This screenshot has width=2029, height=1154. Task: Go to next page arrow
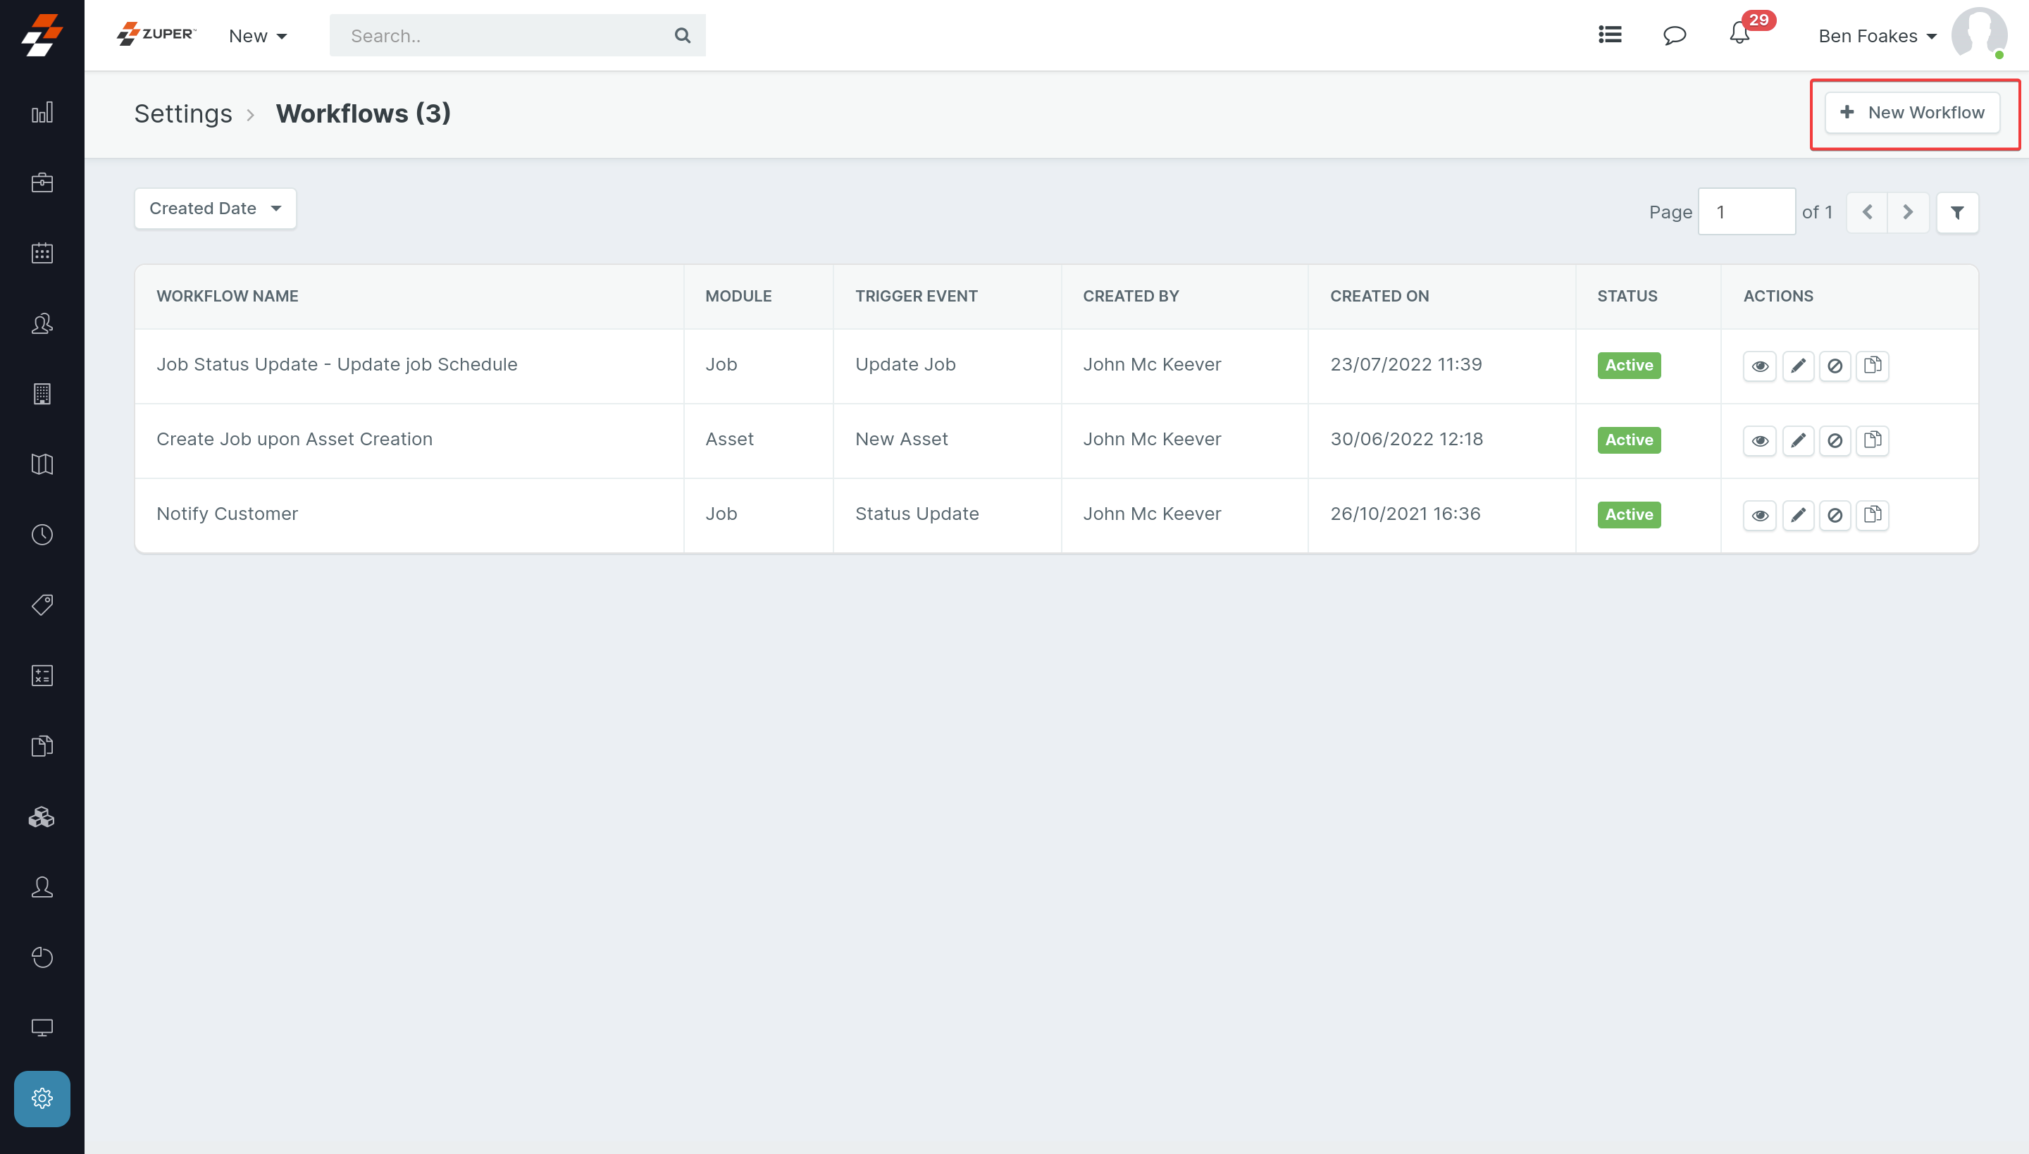point(1908,213)
